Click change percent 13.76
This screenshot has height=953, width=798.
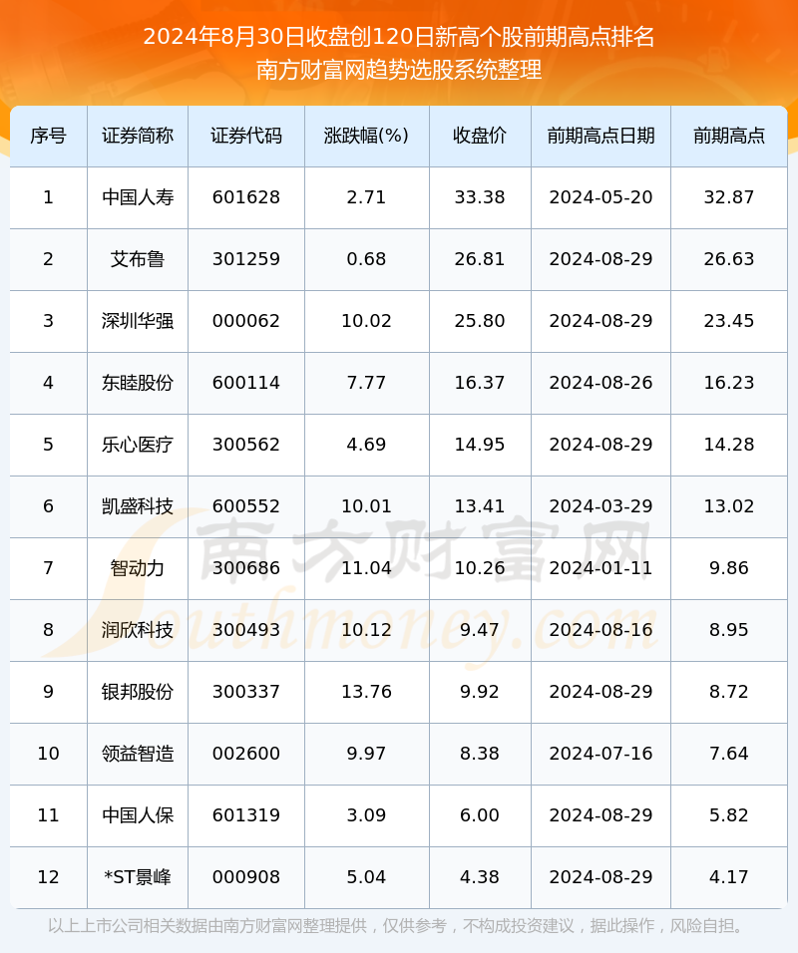pos(366,692)
